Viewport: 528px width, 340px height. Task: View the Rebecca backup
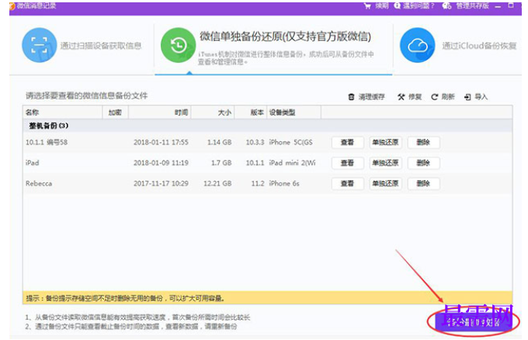pyautogui.click(x=348, y=183)
